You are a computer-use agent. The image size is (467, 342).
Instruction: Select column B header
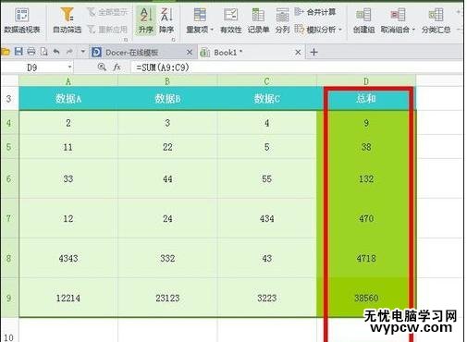pos(167,81)
